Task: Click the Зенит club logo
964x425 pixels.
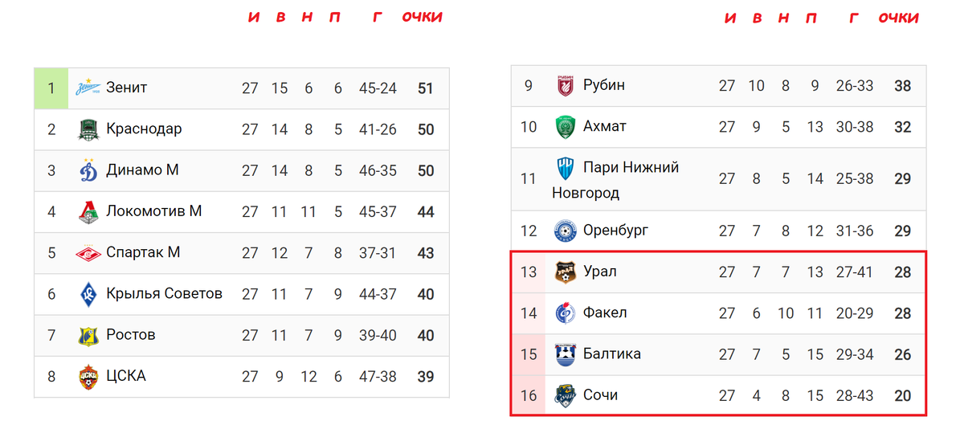Action: (x=88, y=88)
